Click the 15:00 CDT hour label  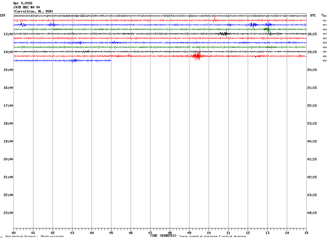tap(8, 70)
